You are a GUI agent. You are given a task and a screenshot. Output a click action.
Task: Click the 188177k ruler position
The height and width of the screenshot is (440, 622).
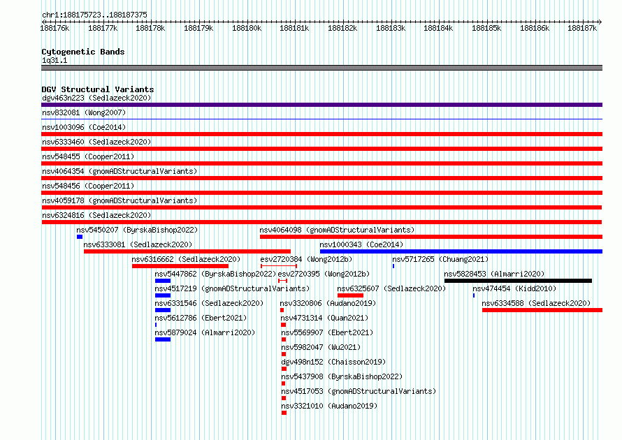coord(103,28)
